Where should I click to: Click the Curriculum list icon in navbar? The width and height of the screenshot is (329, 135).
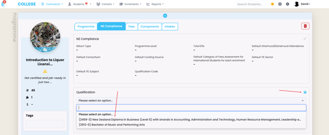[43, 4]
